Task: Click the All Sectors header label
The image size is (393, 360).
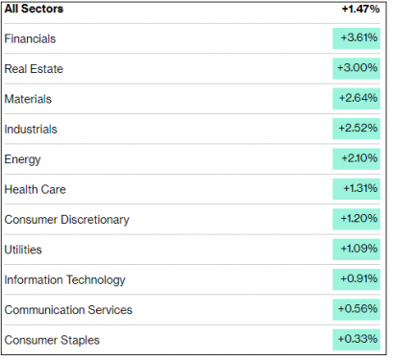Action: pos(34,9)
